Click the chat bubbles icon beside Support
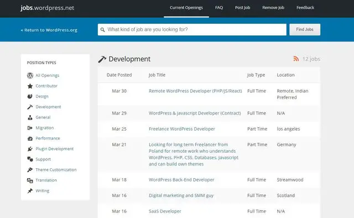Screen dimensions: 354x218 30,159
